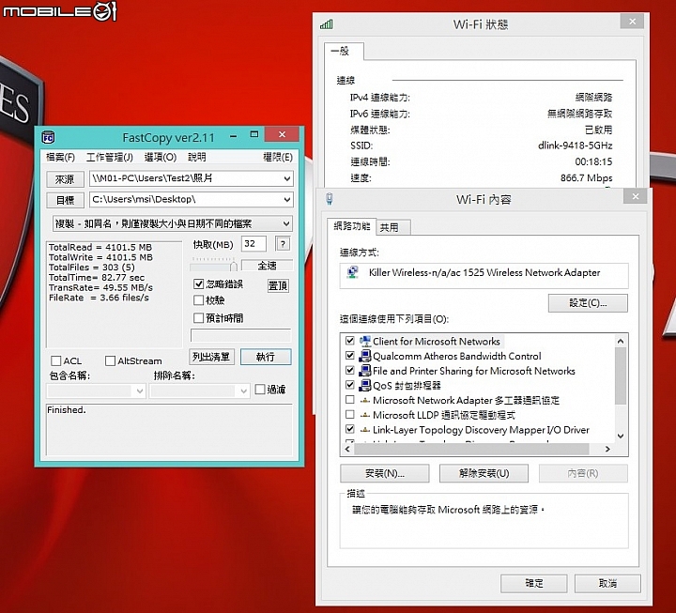
Task: Open the 說明 help menu
Action: (197, 158)
